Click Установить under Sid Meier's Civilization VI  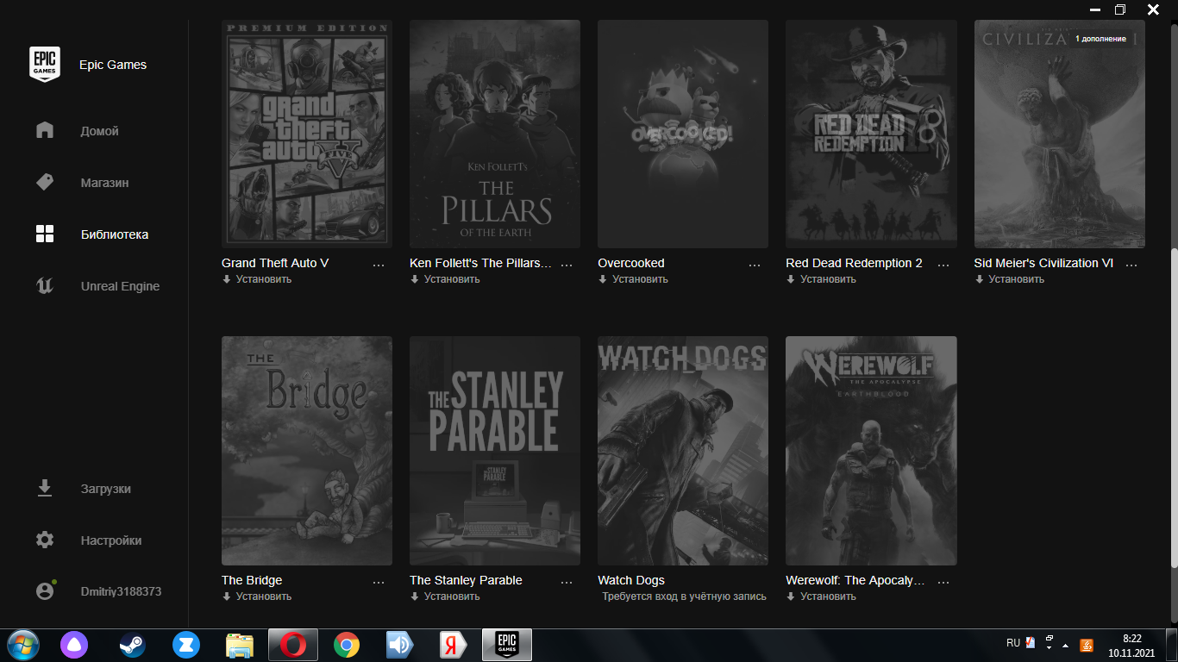tap(1010, 279)
